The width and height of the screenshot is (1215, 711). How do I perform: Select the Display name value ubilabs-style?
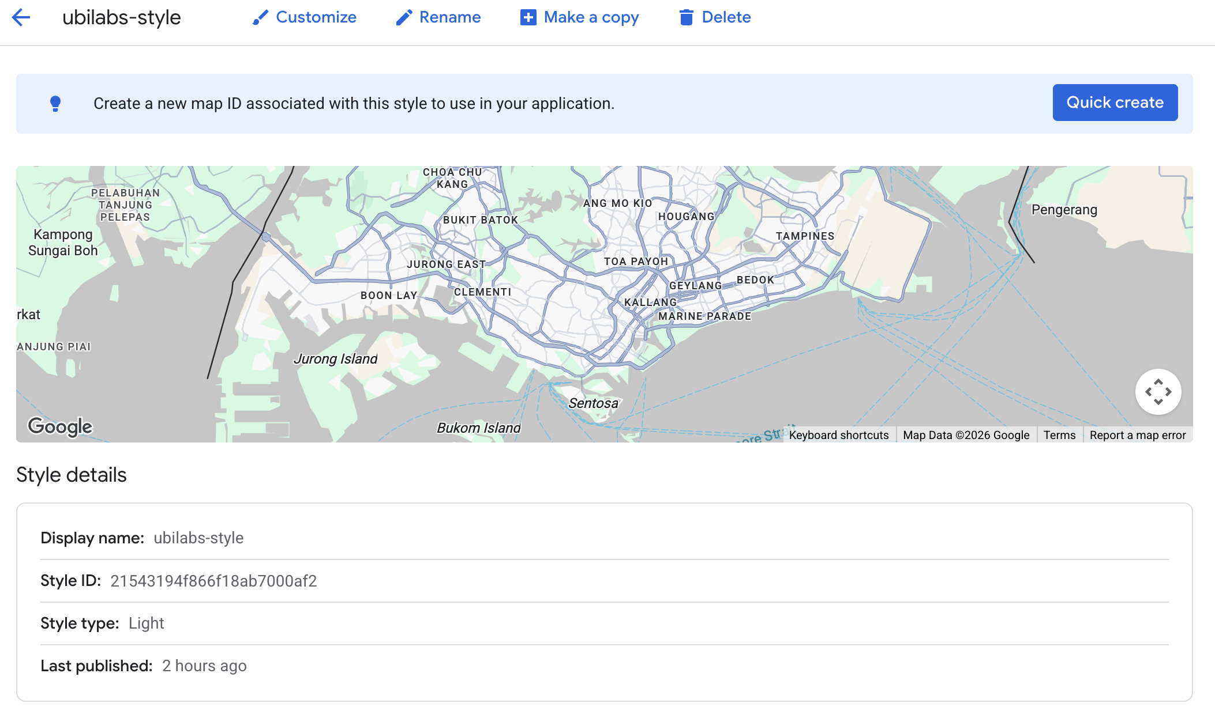[198, 538]
